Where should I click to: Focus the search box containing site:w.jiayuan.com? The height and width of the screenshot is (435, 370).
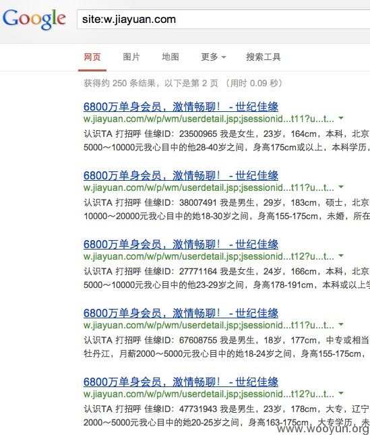coord(223,19)
